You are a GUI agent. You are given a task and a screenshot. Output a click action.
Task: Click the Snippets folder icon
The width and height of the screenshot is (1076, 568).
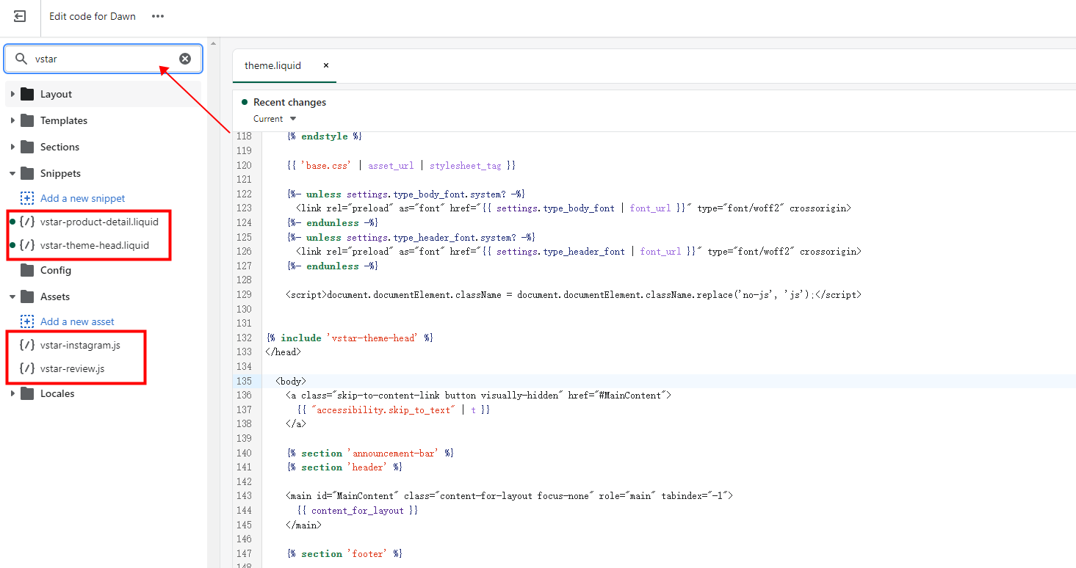coord(27,173)
